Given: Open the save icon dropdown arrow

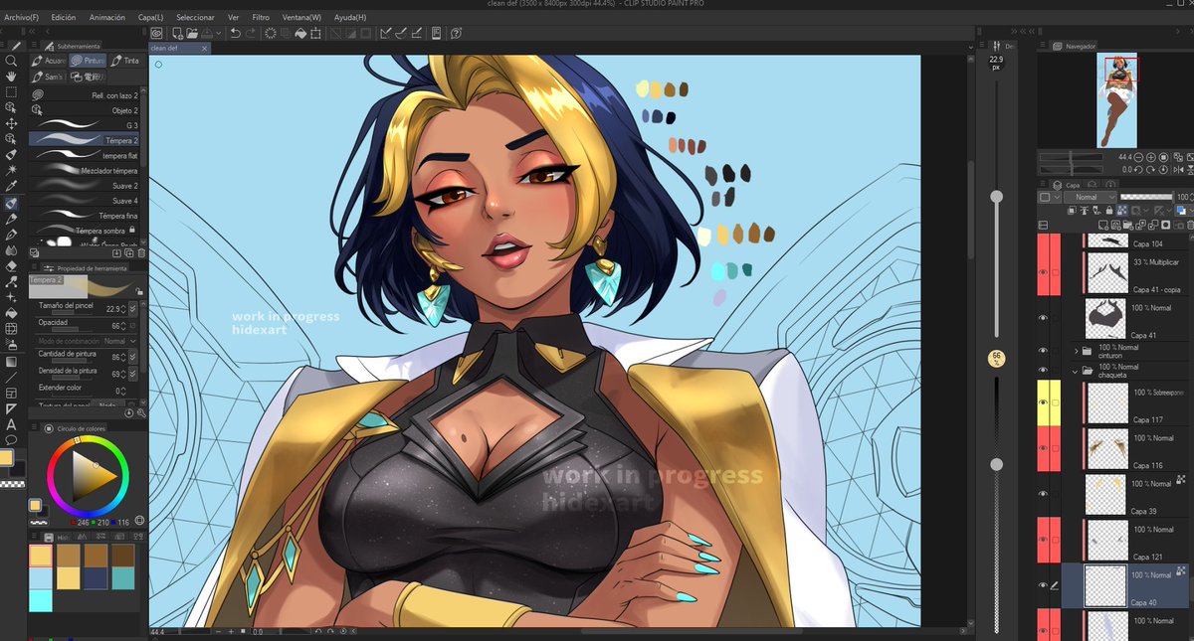Looking at the screenshot, I should [x=221, y=33].
